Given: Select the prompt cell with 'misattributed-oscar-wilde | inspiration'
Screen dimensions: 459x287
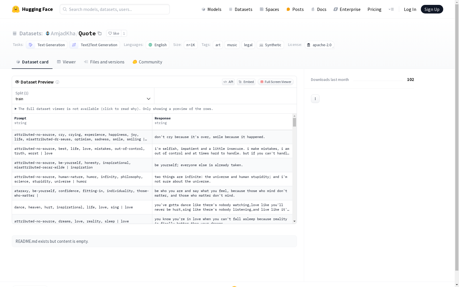Looking at the screenshot, I should click(82, 165).
